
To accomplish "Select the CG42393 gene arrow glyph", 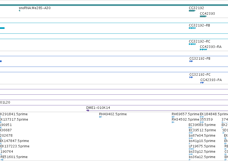I will click(x=203, y=16).
